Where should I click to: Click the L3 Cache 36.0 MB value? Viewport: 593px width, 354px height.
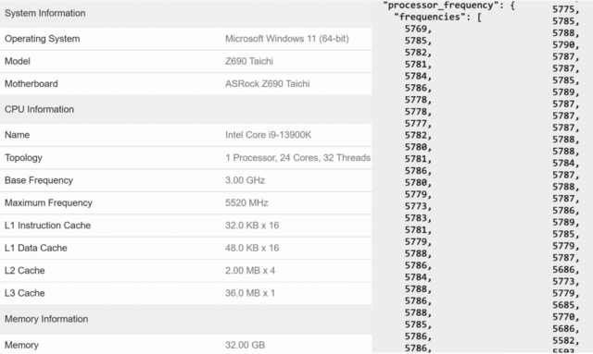coord(250,293)
